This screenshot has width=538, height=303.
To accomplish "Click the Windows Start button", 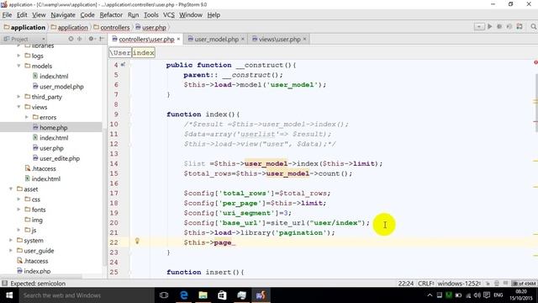I will 9,295.
